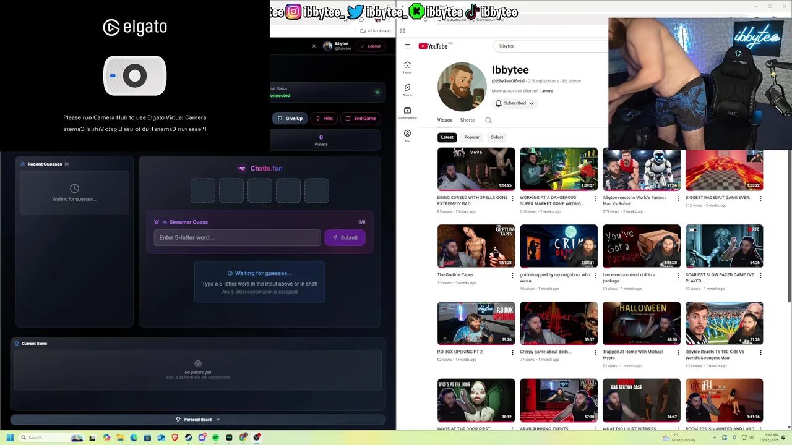Select the Popular filter chip

(x=472, y=137)
